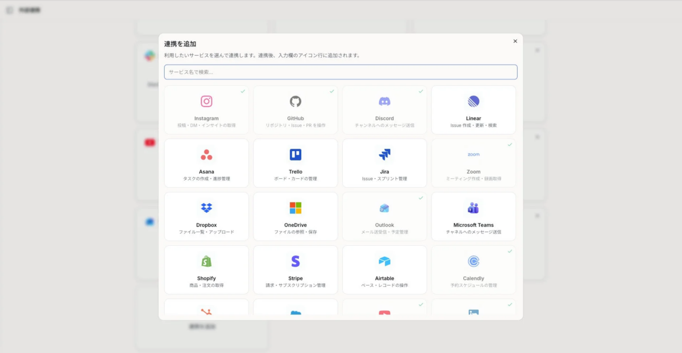Viewport: 682px width, 353px height.
Task: Click the "Zoom" service name
Action: pyautogui.click(x=473, y=172)
